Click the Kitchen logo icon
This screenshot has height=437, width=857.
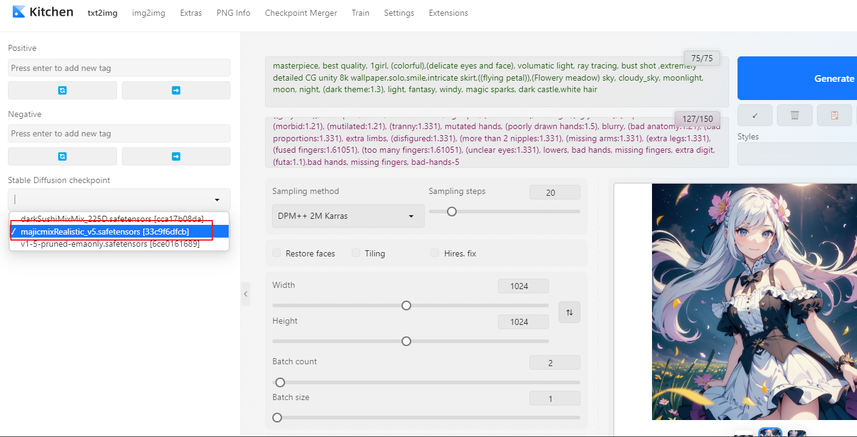pos(19,12)
